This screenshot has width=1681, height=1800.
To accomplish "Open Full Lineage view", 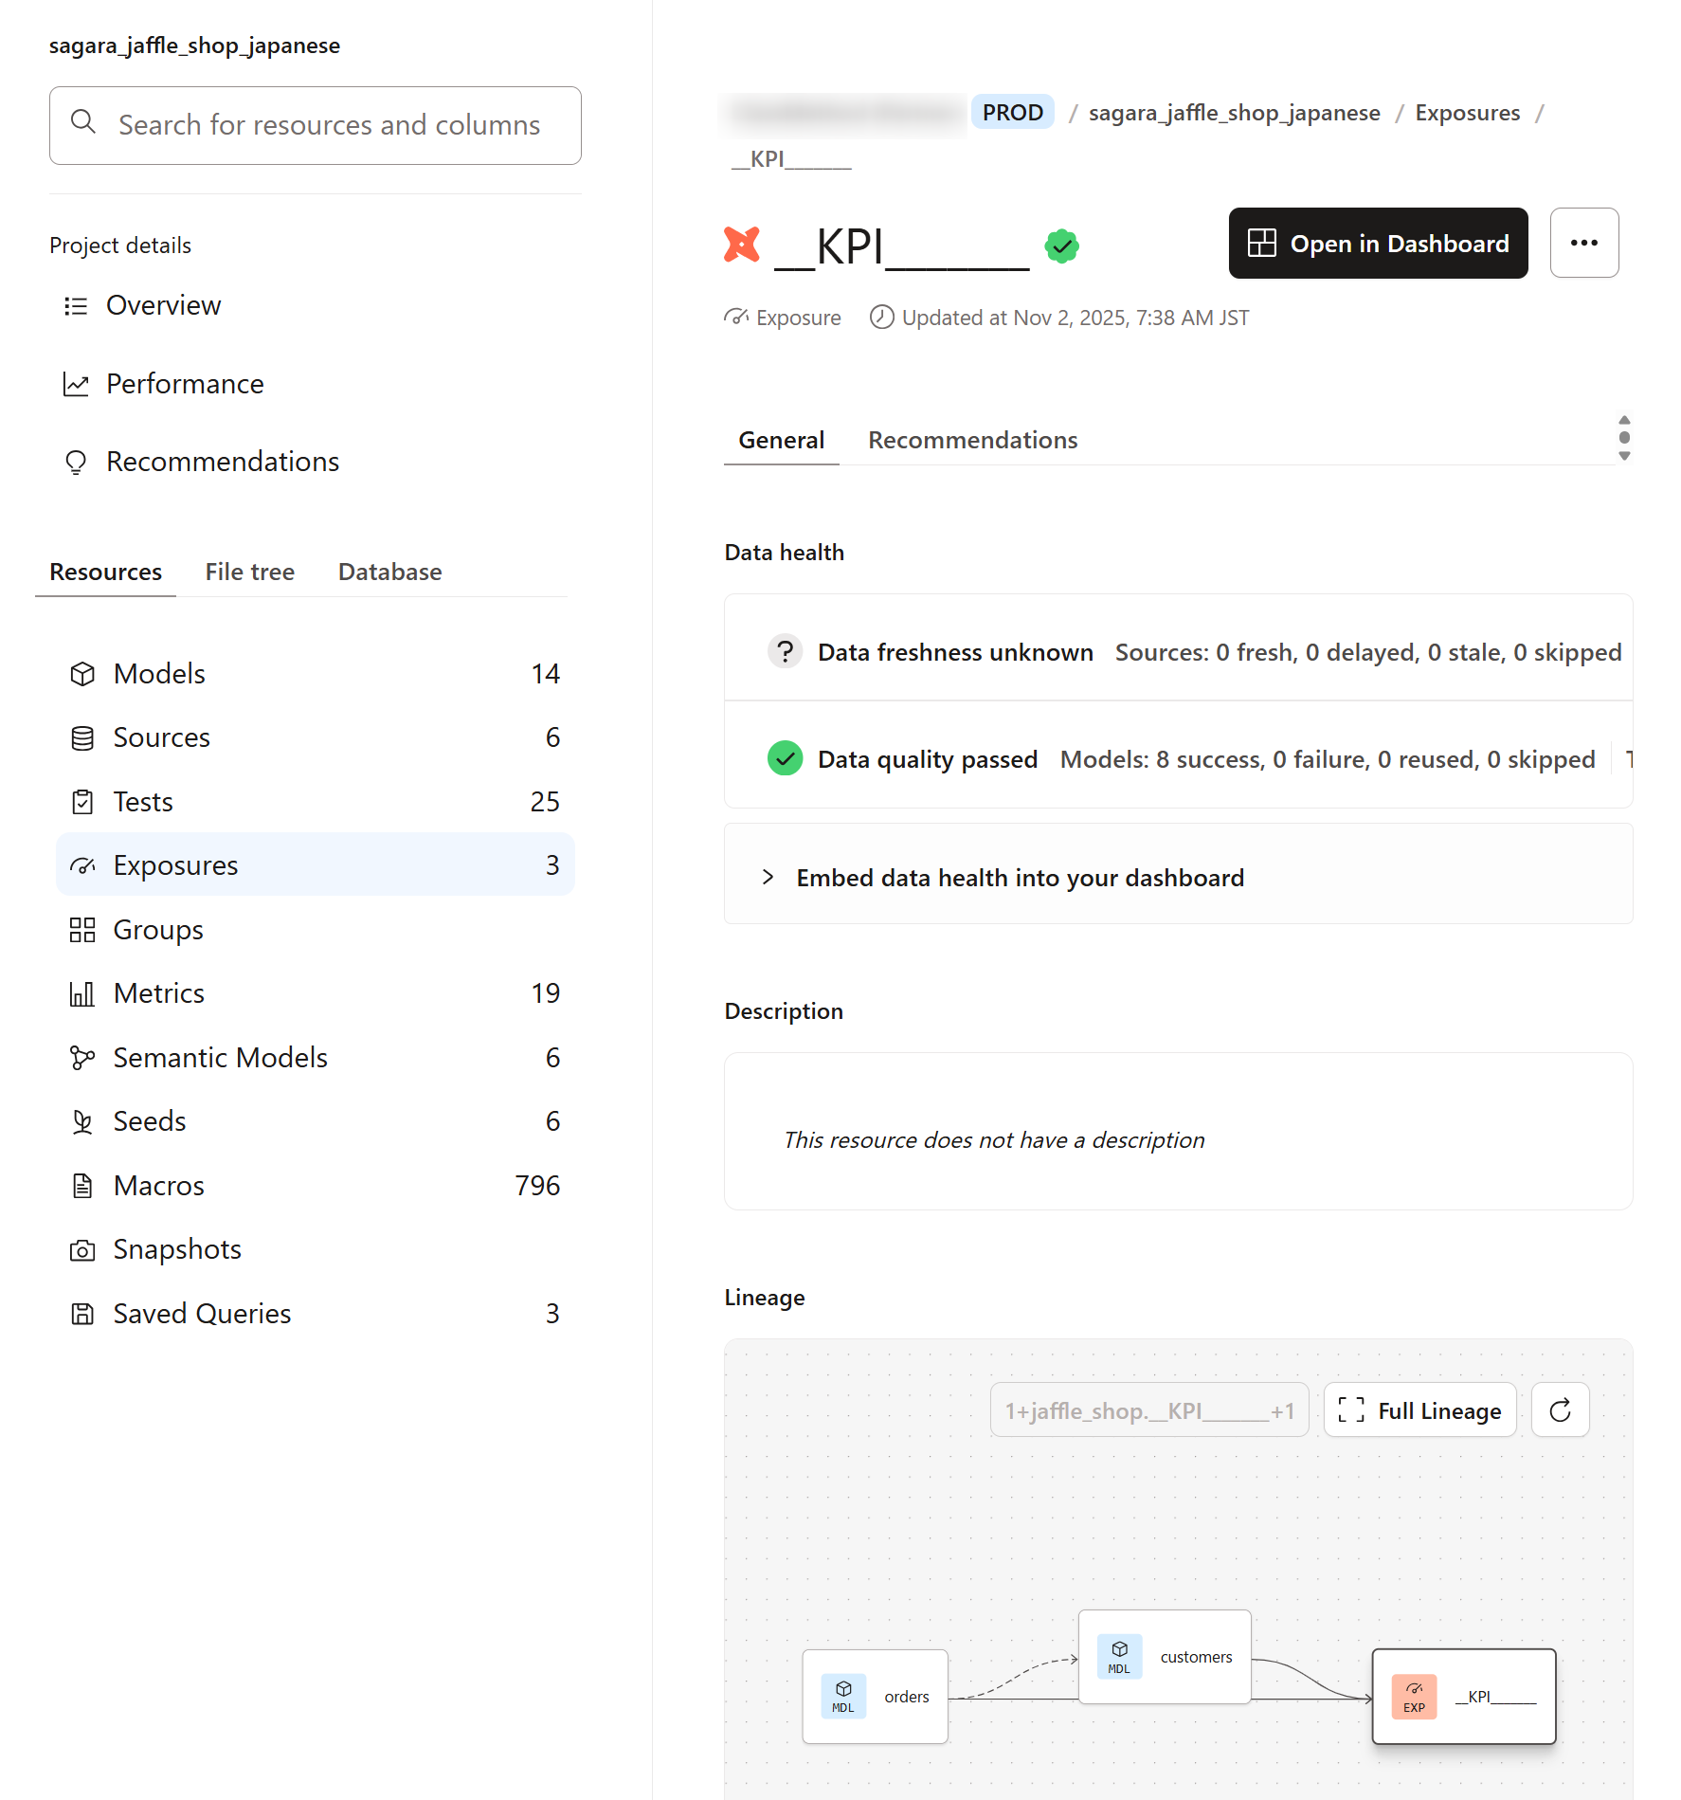I will click(x=1419, y=1410).
